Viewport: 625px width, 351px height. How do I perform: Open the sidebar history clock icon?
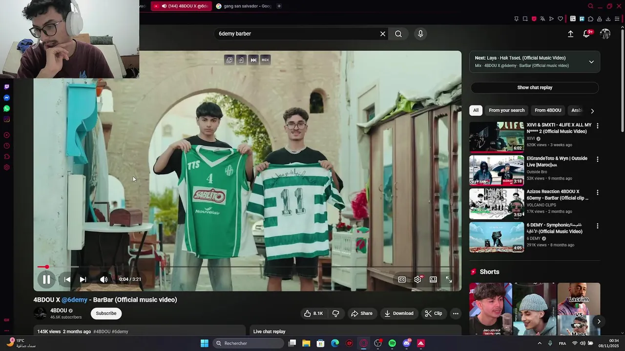(x=6, y=146)
